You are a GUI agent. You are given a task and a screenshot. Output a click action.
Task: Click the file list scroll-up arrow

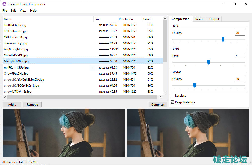[165, 18]
